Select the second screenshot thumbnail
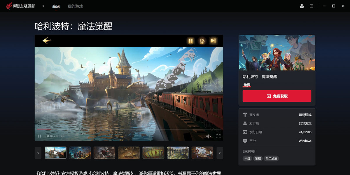The height and width of the screenshot is (175, 350). pos(80,153)
